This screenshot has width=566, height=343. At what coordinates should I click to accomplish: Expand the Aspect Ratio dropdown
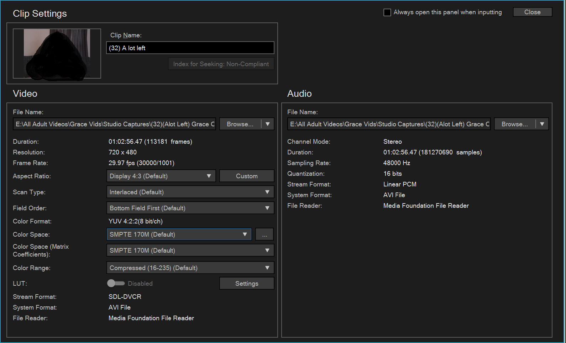point(161,176)
